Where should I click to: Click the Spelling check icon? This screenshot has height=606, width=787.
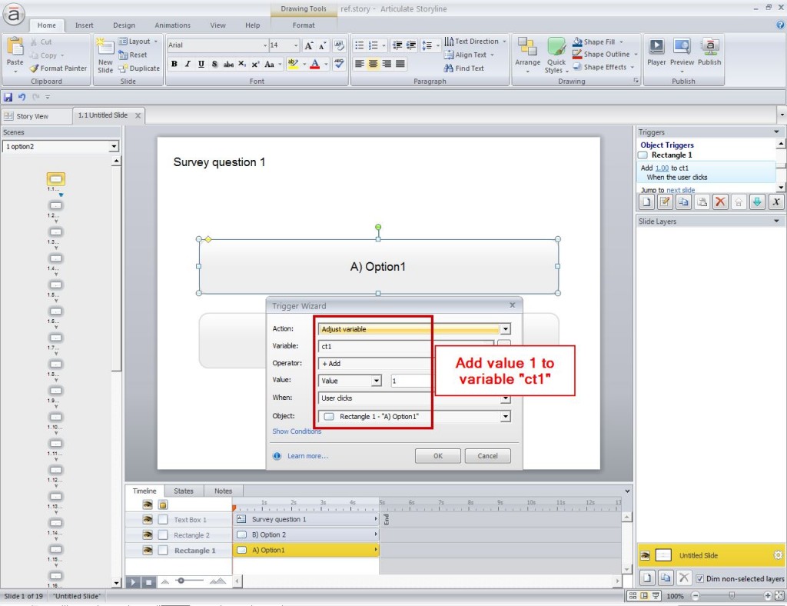point(339,64)
